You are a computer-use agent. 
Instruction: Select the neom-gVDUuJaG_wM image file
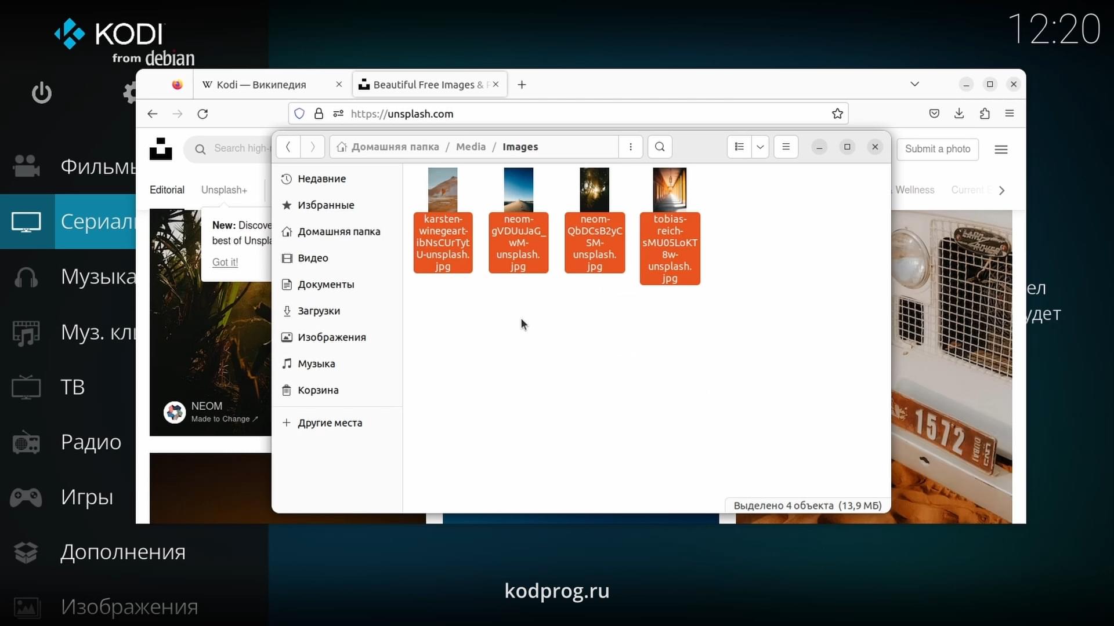518,220
